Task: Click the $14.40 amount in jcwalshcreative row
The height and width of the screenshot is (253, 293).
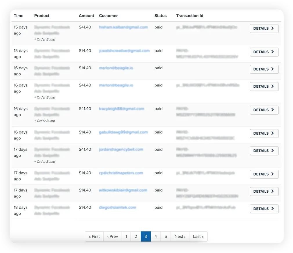Action: click(85, 51)
